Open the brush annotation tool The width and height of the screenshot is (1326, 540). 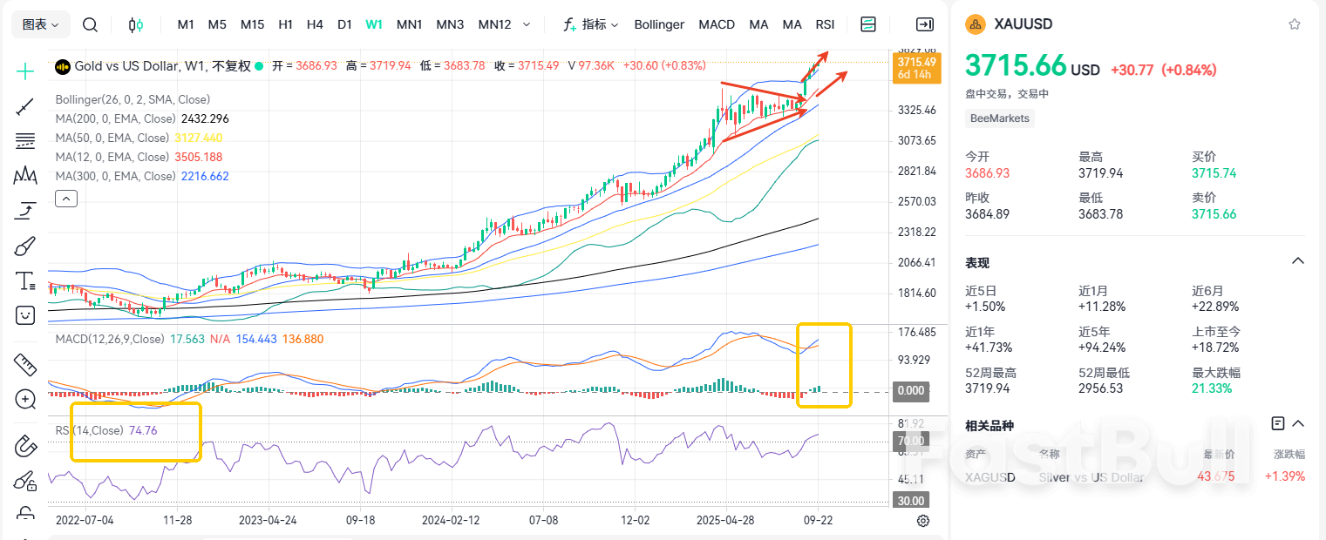24,246
